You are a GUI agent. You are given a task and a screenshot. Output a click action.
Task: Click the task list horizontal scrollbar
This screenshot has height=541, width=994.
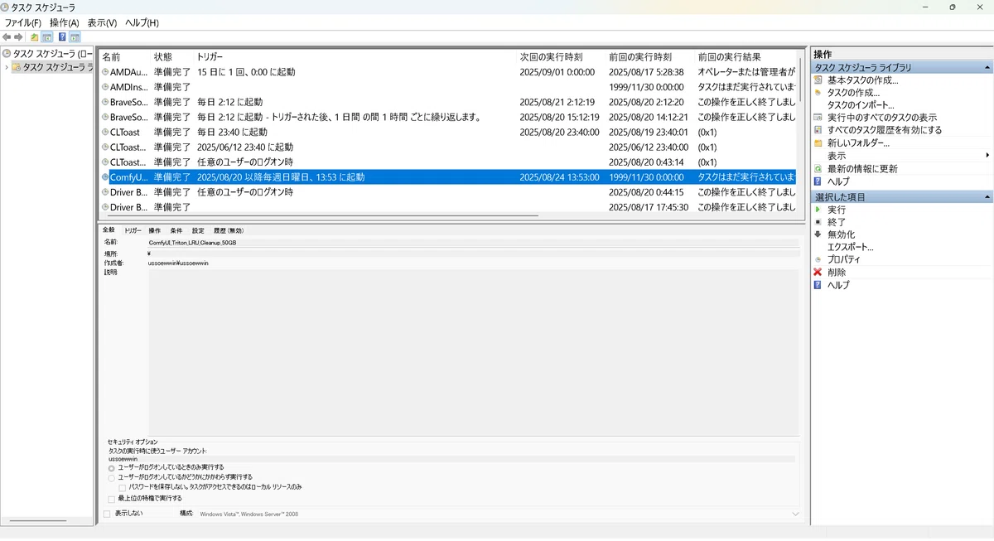point(323,216)
